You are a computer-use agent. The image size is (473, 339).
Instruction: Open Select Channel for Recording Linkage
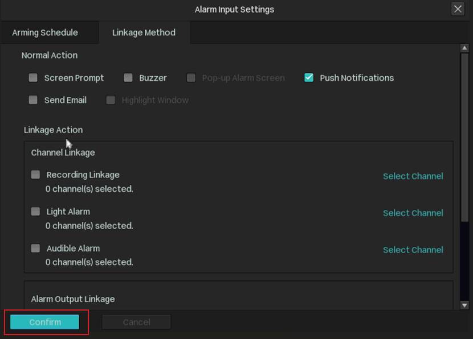413,176
